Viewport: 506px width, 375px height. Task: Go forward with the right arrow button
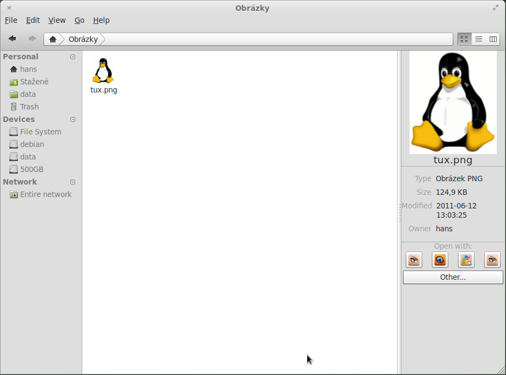[32, 39]
